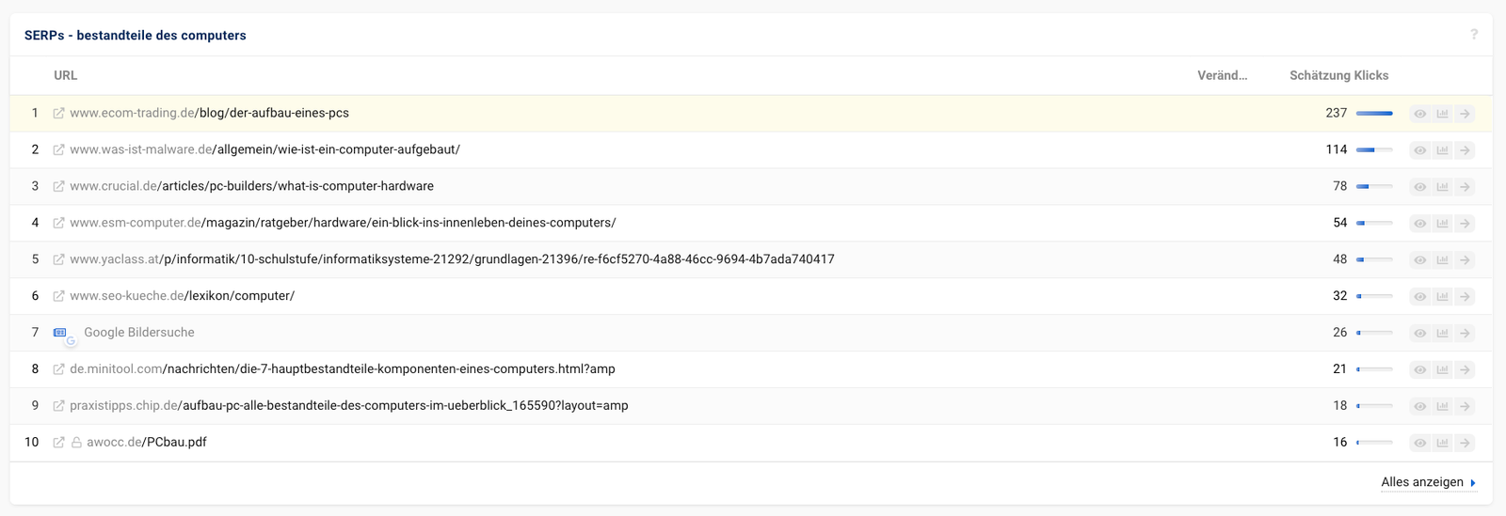Toggle eye icon for esm-computer.de row

pyautogui.click(x=1419, y=224)
